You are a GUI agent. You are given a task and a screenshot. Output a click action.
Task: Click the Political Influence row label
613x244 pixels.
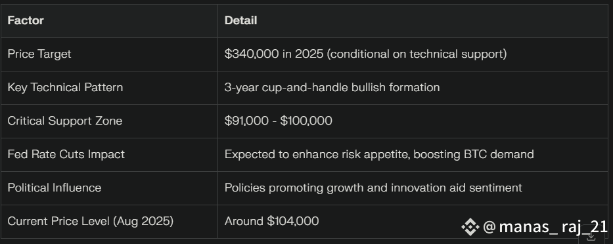pos(54,188)
